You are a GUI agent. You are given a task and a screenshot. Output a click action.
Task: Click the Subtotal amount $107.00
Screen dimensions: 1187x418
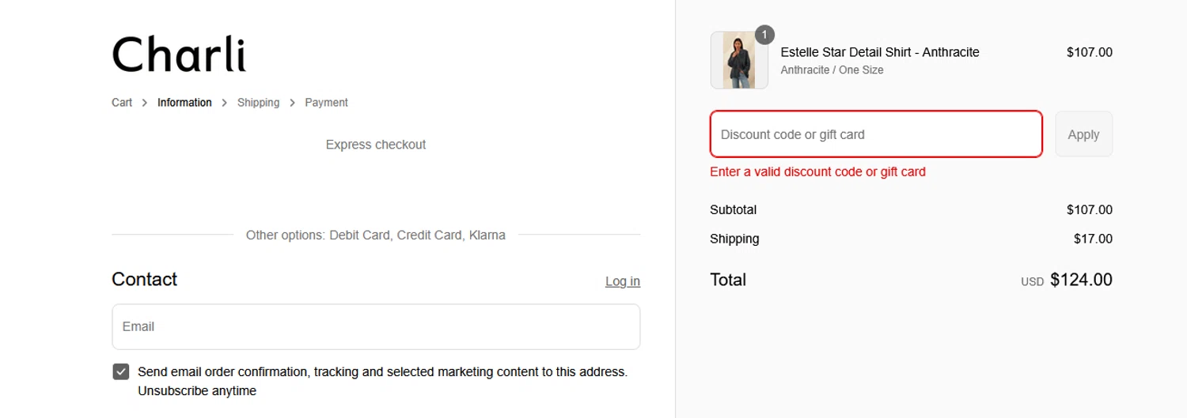1090,209
